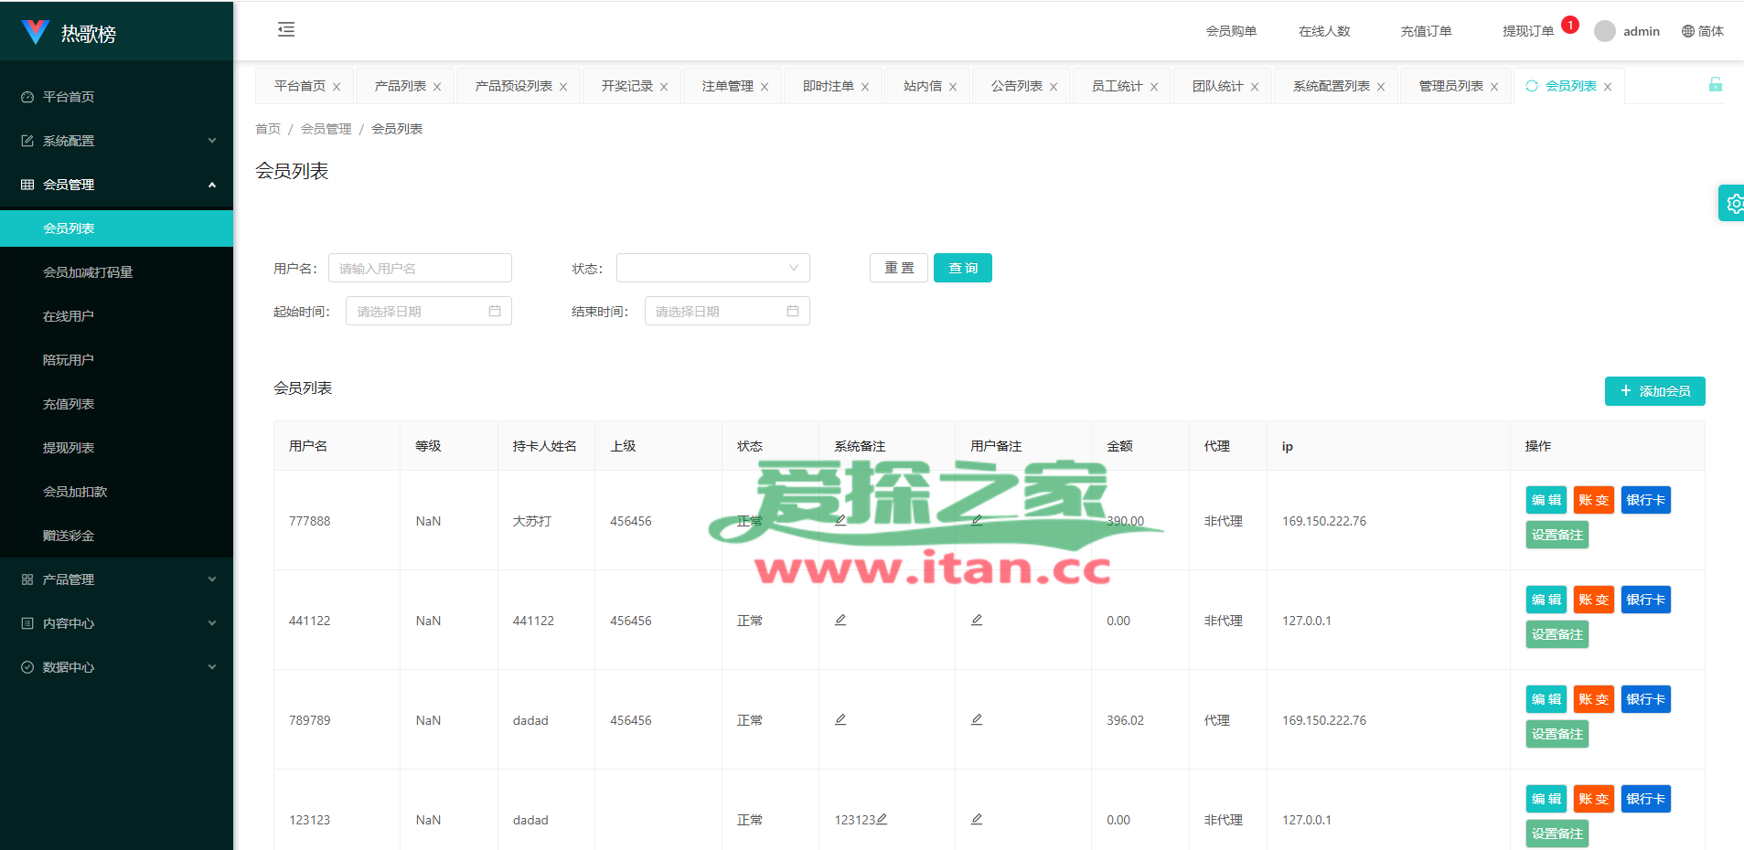Refresh the active 会员列表 tab via its icon
The height and width of the screenshot is (850, 1744).
[1532, 86]
